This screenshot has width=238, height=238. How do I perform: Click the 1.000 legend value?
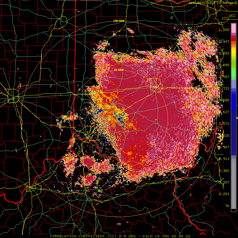click(x=224, y=30)
